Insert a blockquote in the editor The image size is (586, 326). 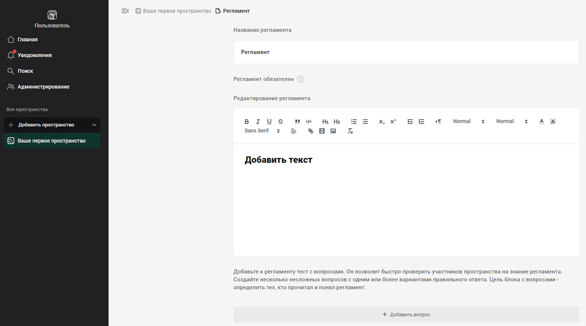pyautogui.click(x=298, y=121)
